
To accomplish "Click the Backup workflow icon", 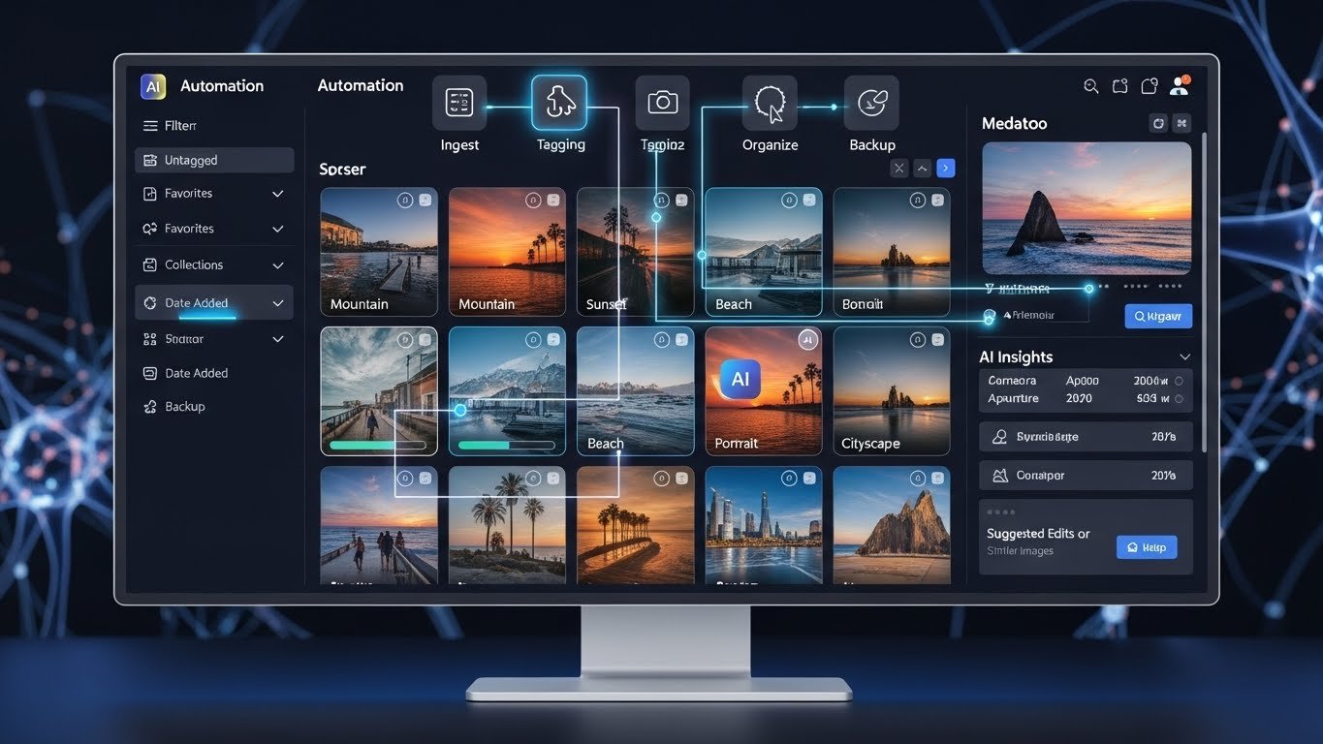I will (871, 103).
